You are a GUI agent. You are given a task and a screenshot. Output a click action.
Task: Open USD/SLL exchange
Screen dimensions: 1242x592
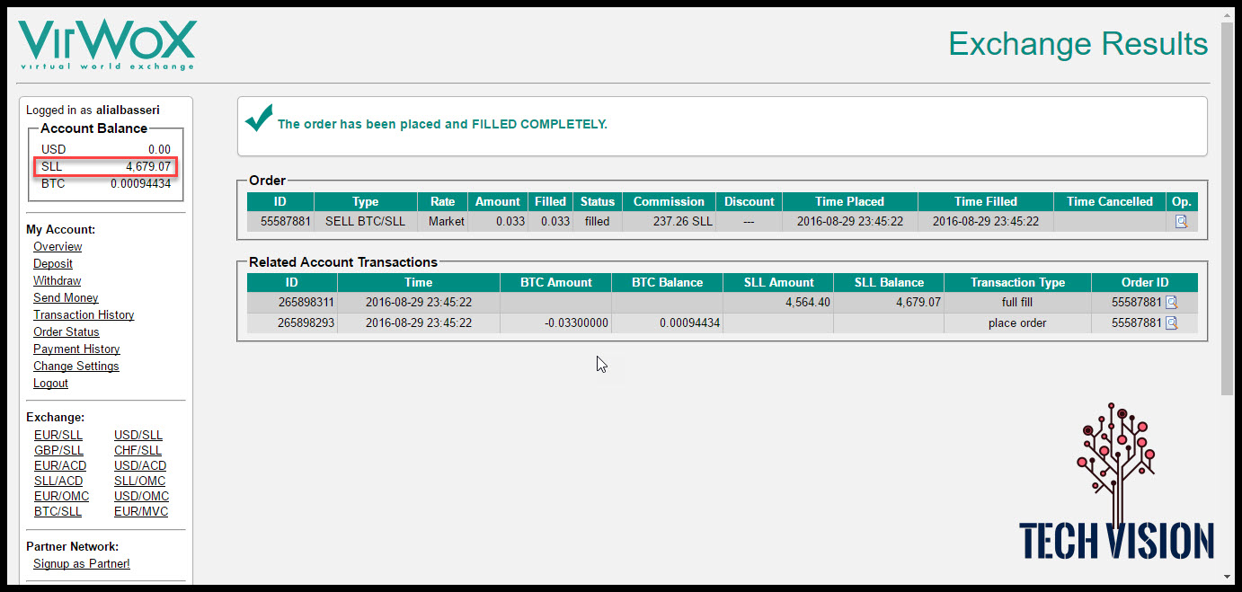click(x=138, y=435)
